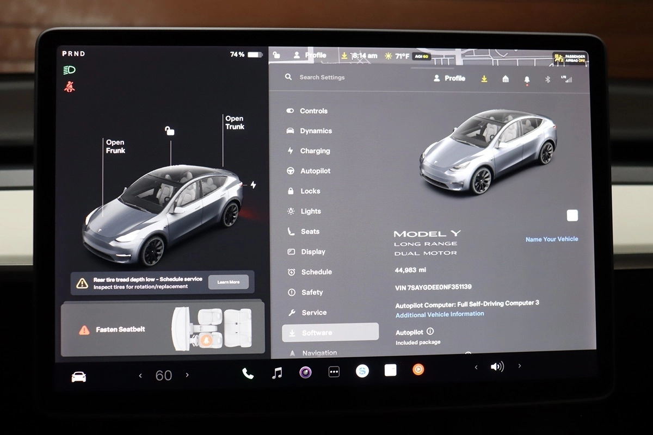Image resolution: width=653 pixels, height=435 pixels.
Task: Open the Controls settings menu
Action: click(x=307, y=111)
